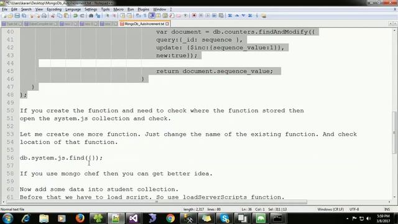
Task: Open the Tools menu
Action: 105,9
